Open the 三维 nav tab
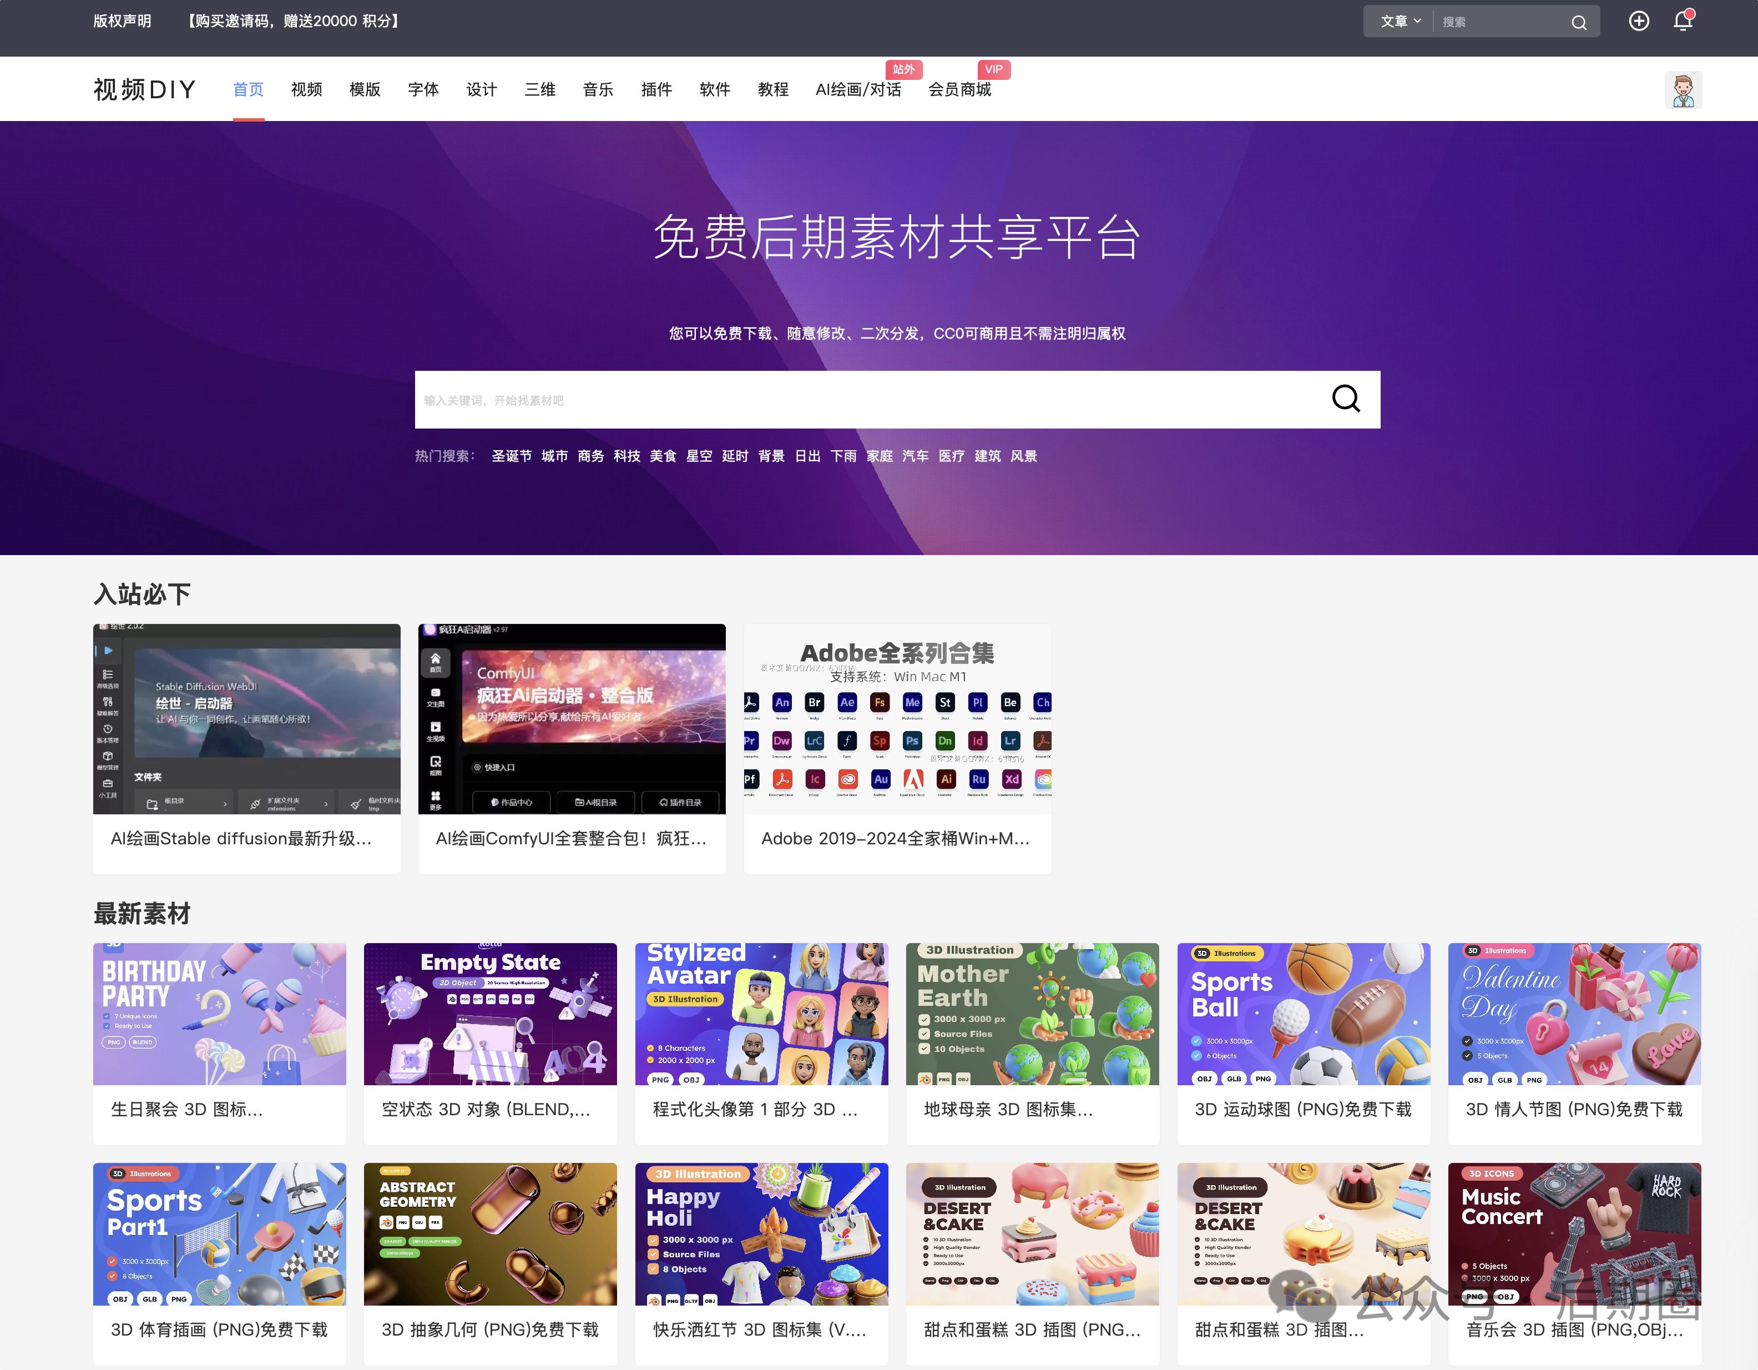The height and width of the screenshot is (1370, 1758). pos(540,89)
